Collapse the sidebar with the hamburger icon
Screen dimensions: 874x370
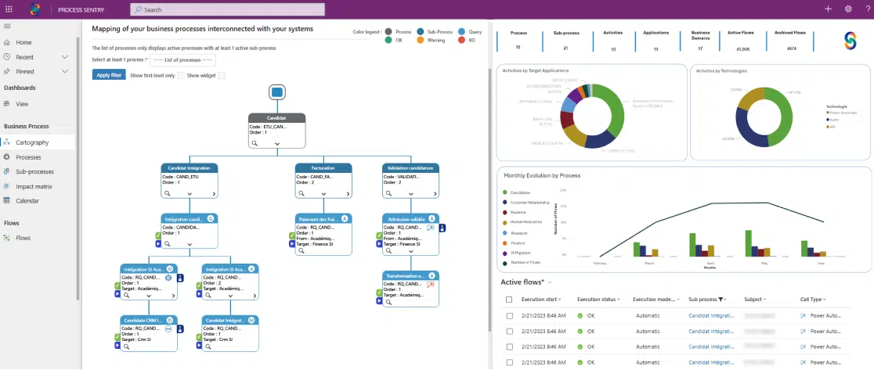(x=7, y=27)
